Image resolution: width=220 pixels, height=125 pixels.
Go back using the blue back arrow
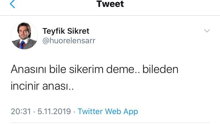coord(12,4)
